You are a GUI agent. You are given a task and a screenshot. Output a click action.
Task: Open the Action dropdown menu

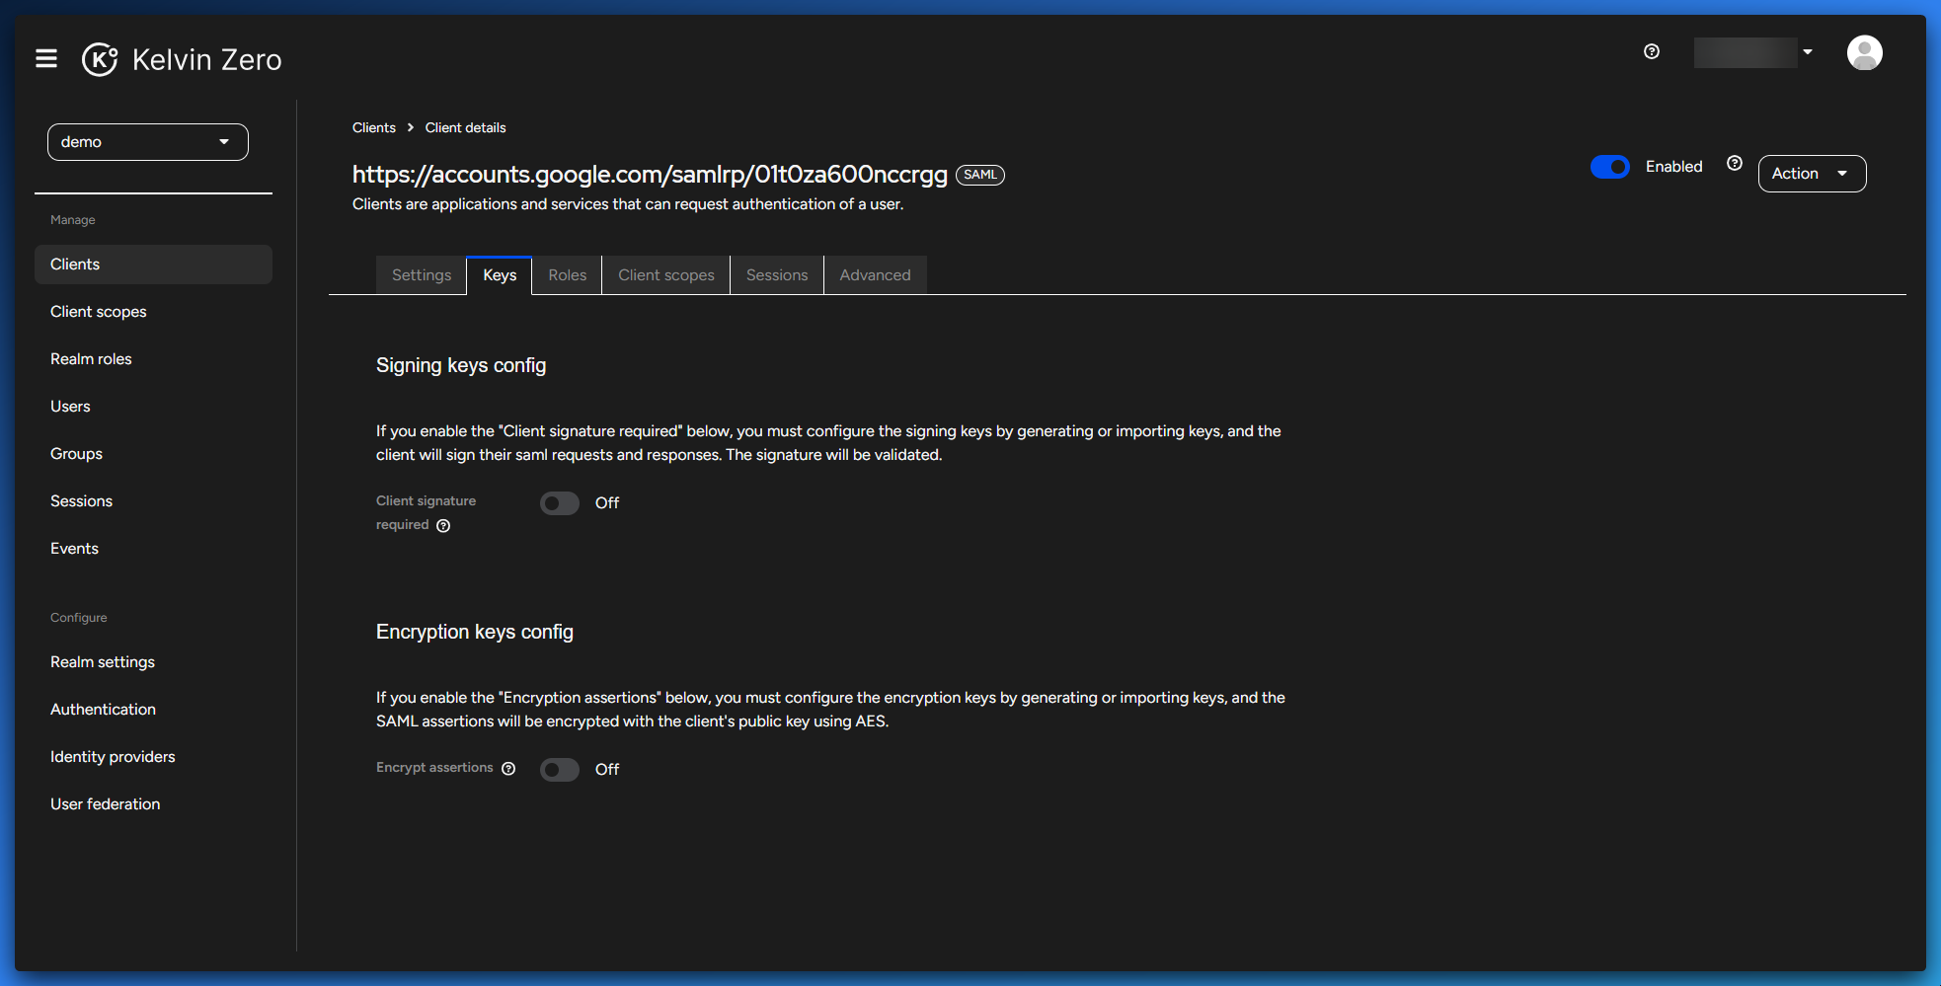click(x=1811, y=174)
